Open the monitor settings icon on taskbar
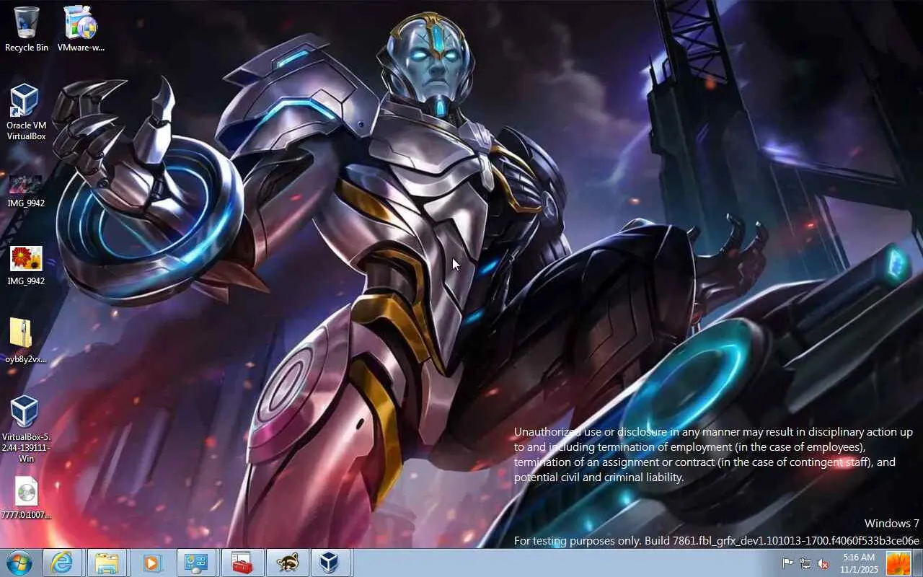The height and width of the screenshot is (577, 923). pyautogui.click(x=196, y=563)
